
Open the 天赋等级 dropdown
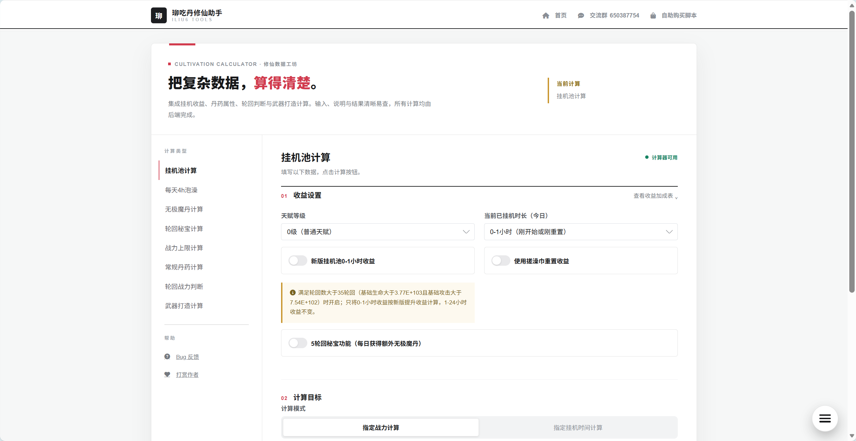(378, 232)
